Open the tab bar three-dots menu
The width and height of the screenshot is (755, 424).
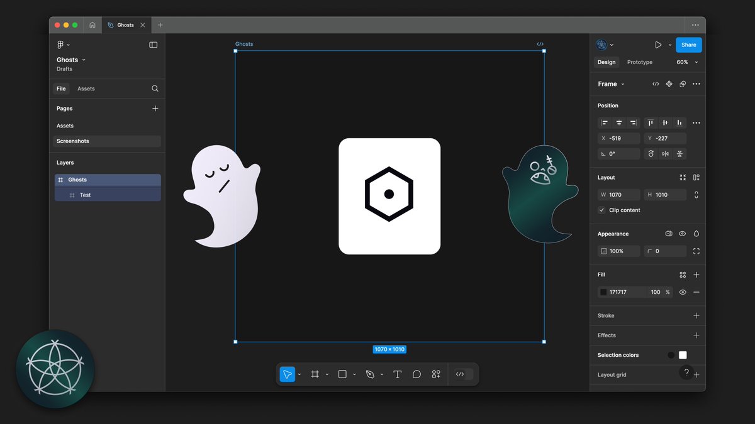[695, 25]
